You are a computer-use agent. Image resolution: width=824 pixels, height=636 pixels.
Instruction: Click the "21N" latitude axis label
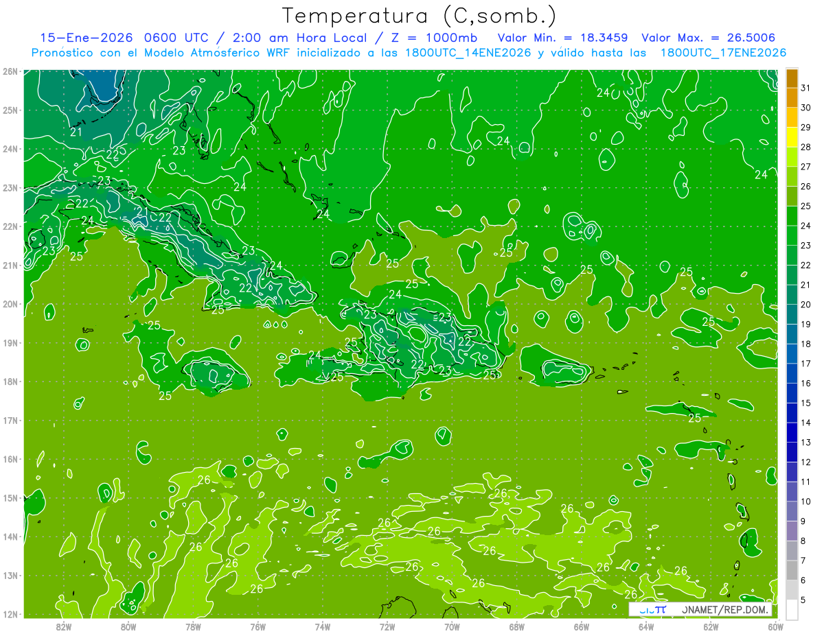[10, 265]
